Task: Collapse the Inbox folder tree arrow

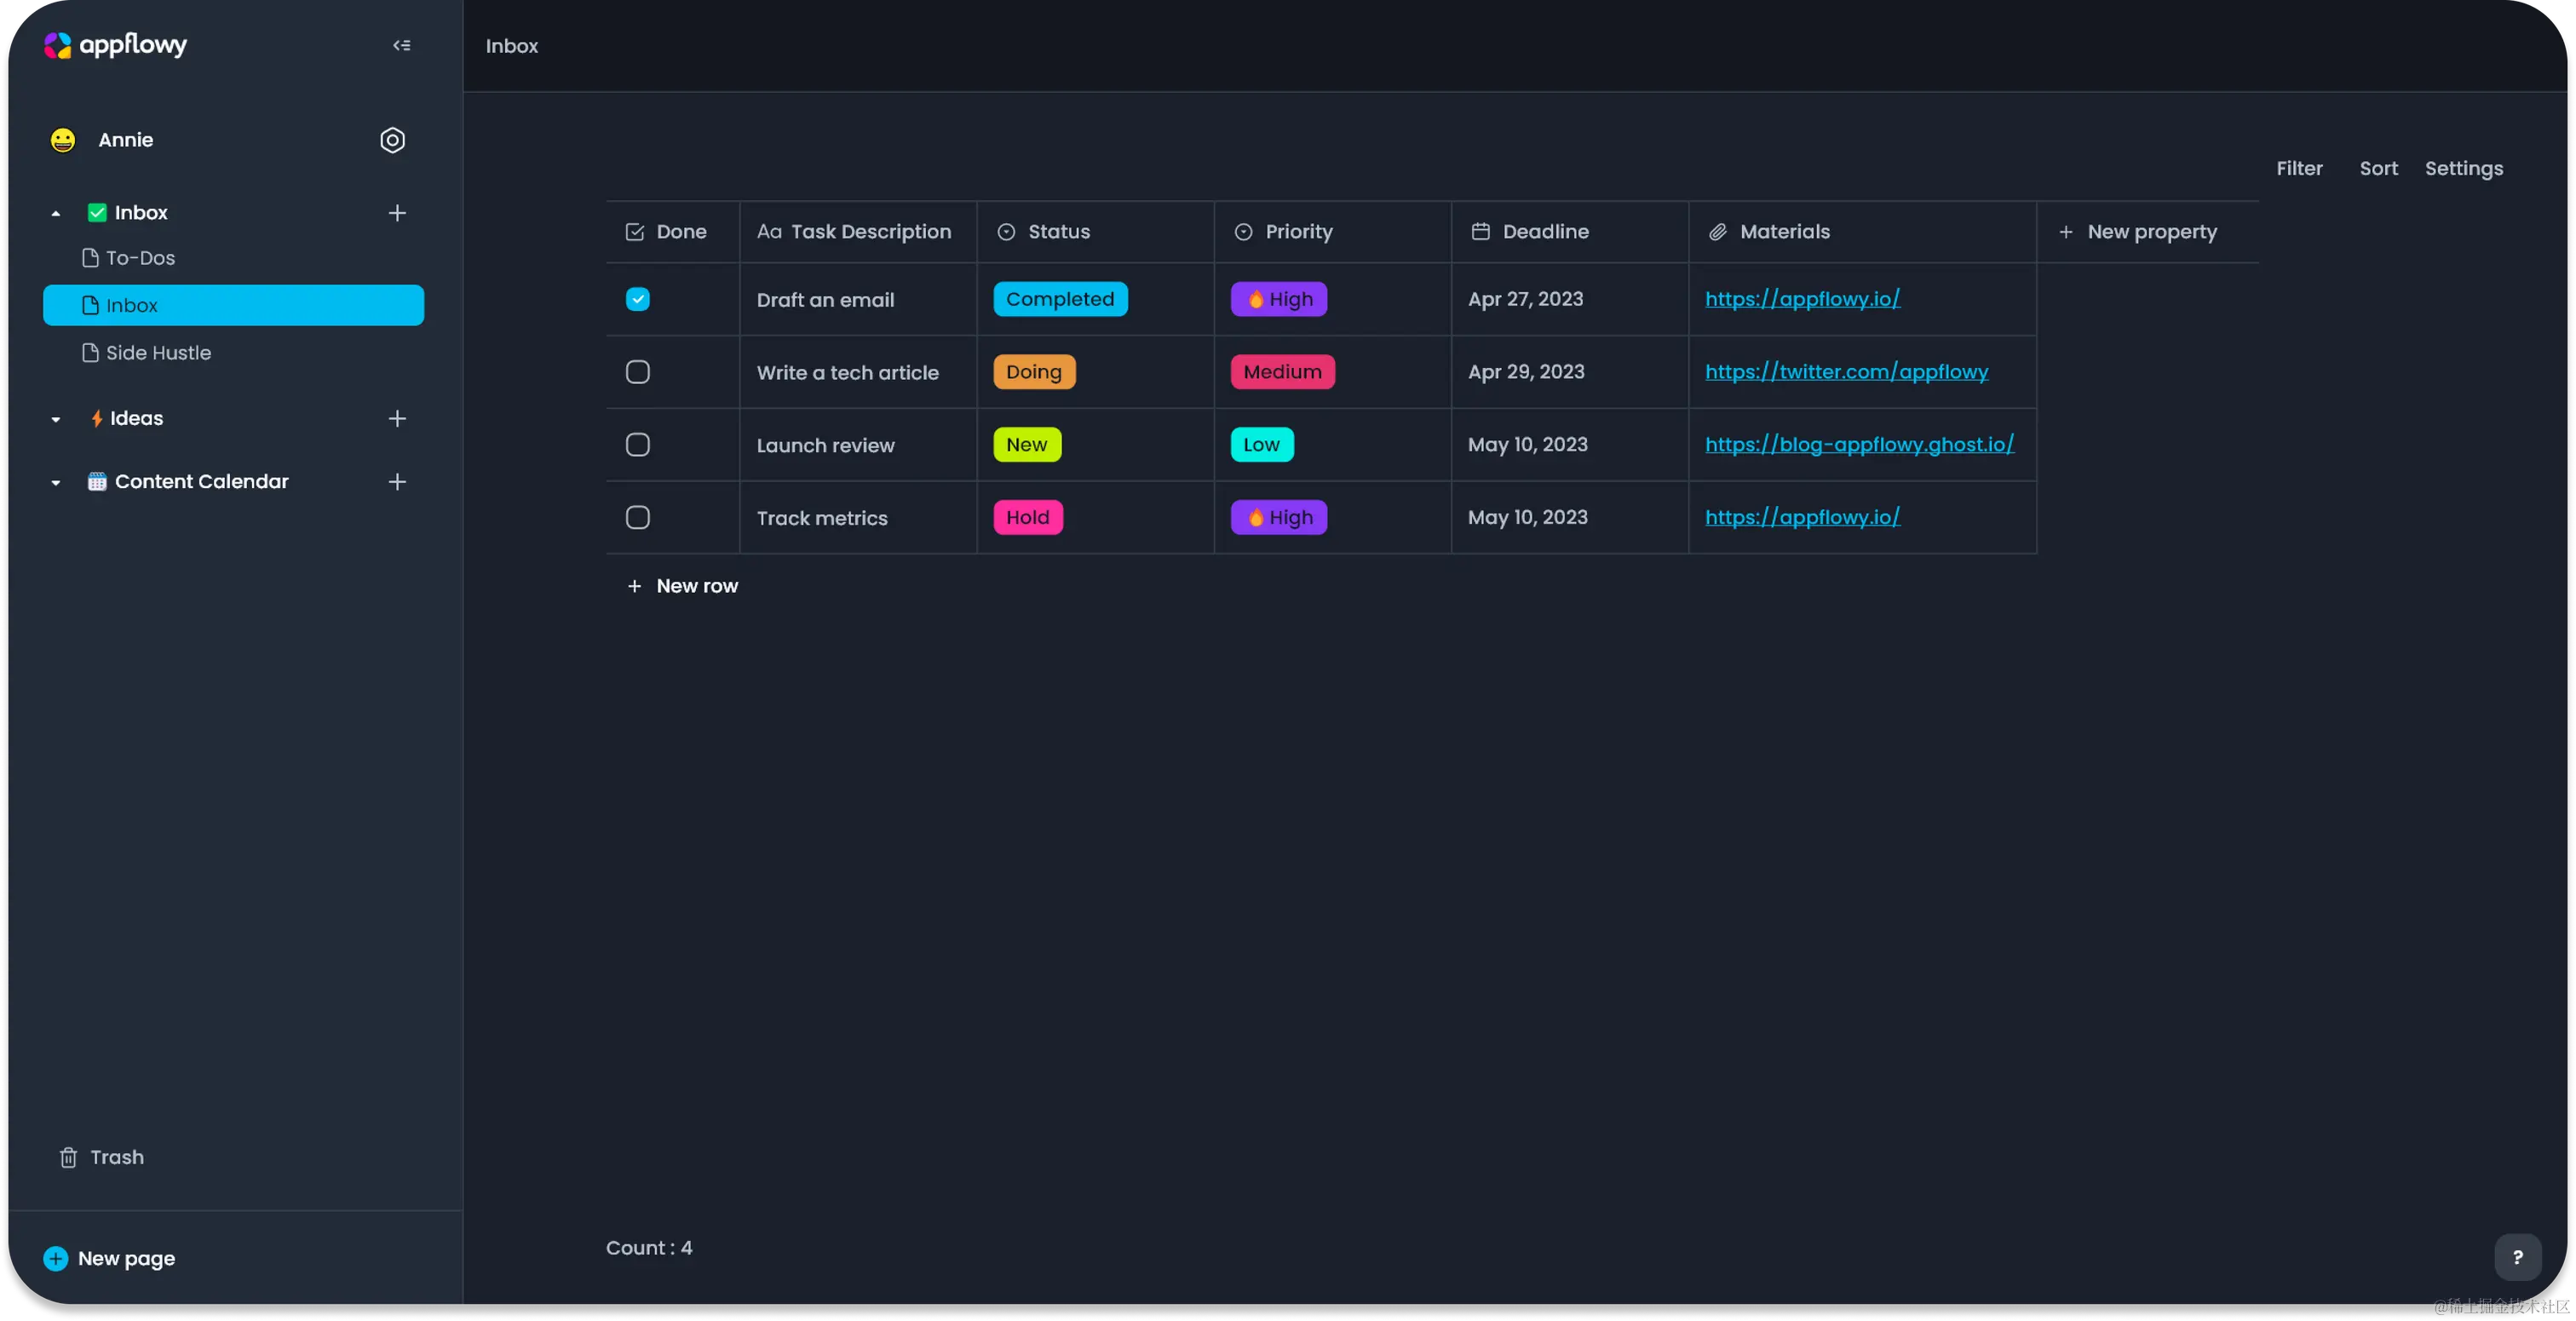Action: coord(56,213)
